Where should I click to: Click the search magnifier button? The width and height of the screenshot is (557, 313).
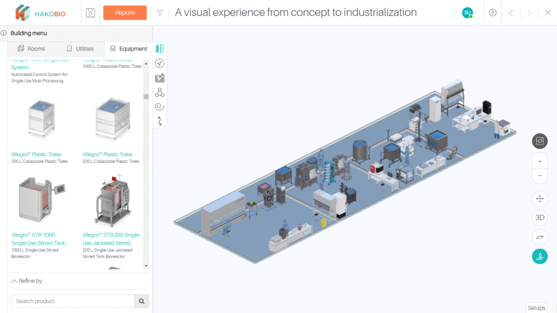tap(142, 301)
